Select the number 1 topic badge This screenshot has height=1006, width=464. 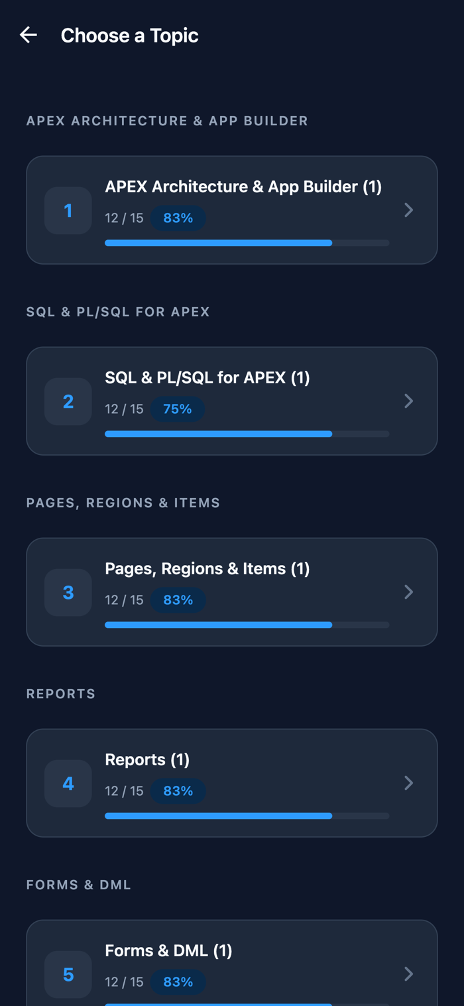[x=68, y=210]
